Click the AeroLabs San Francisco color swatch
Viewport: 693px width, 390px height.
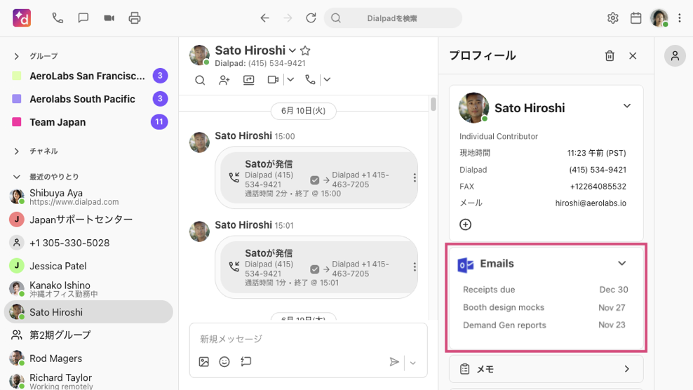[17, 76]
